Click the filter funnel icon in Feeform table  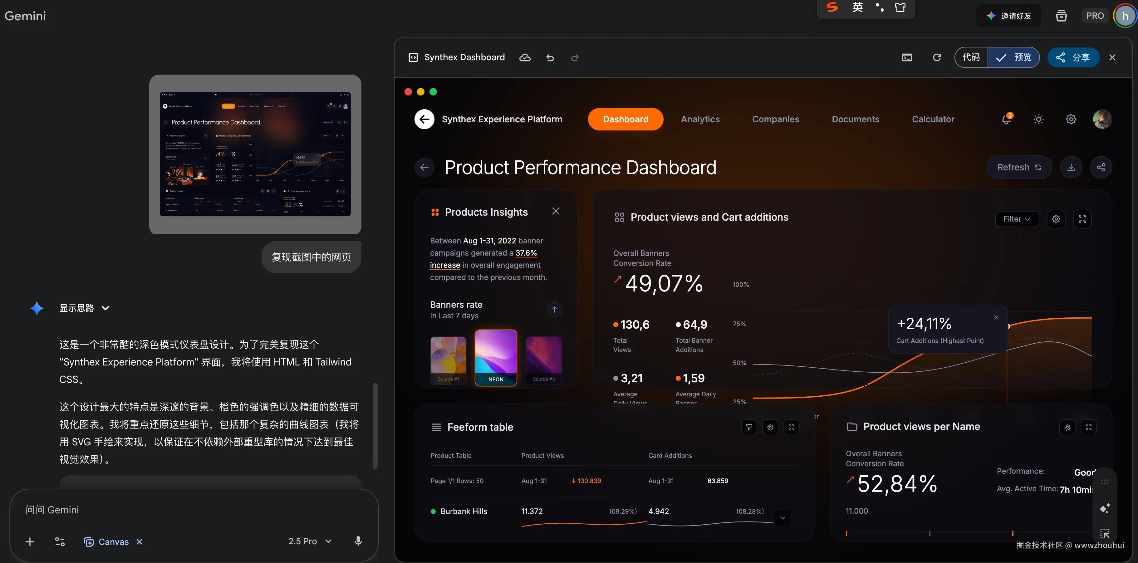pos(749,428)
